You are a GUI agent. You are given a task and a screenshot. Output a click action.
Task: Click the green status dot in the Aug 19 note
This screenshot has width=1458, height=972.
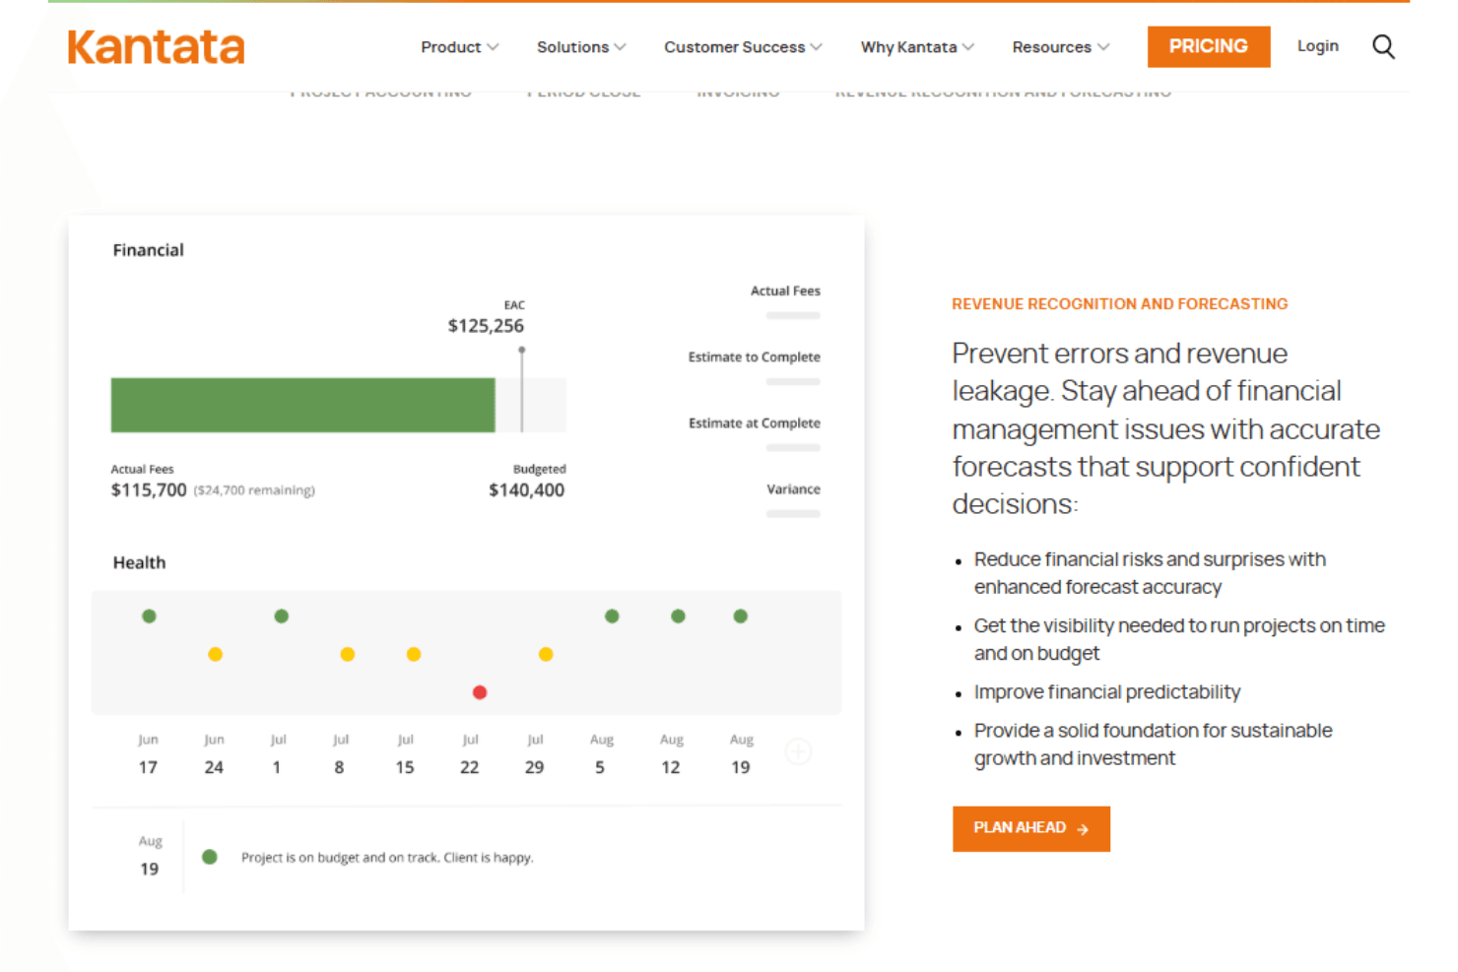click(x=209, y=857)
